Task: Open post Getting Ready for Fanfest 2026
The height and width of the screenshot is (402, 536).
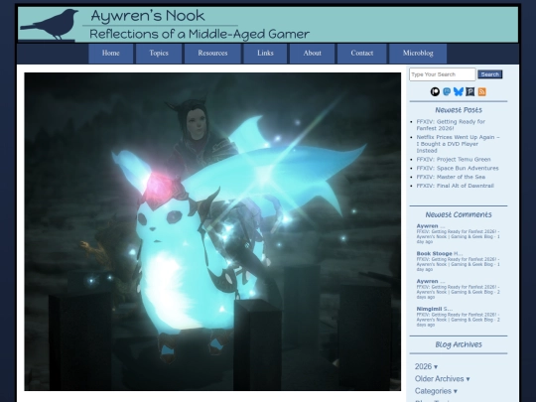Action: coord(451,125)
